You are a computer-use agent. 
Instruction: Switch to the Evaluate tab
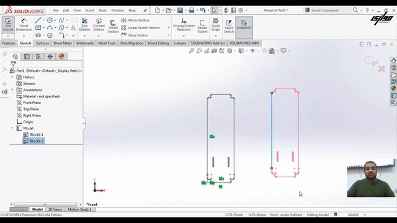[x=180, y=43]
